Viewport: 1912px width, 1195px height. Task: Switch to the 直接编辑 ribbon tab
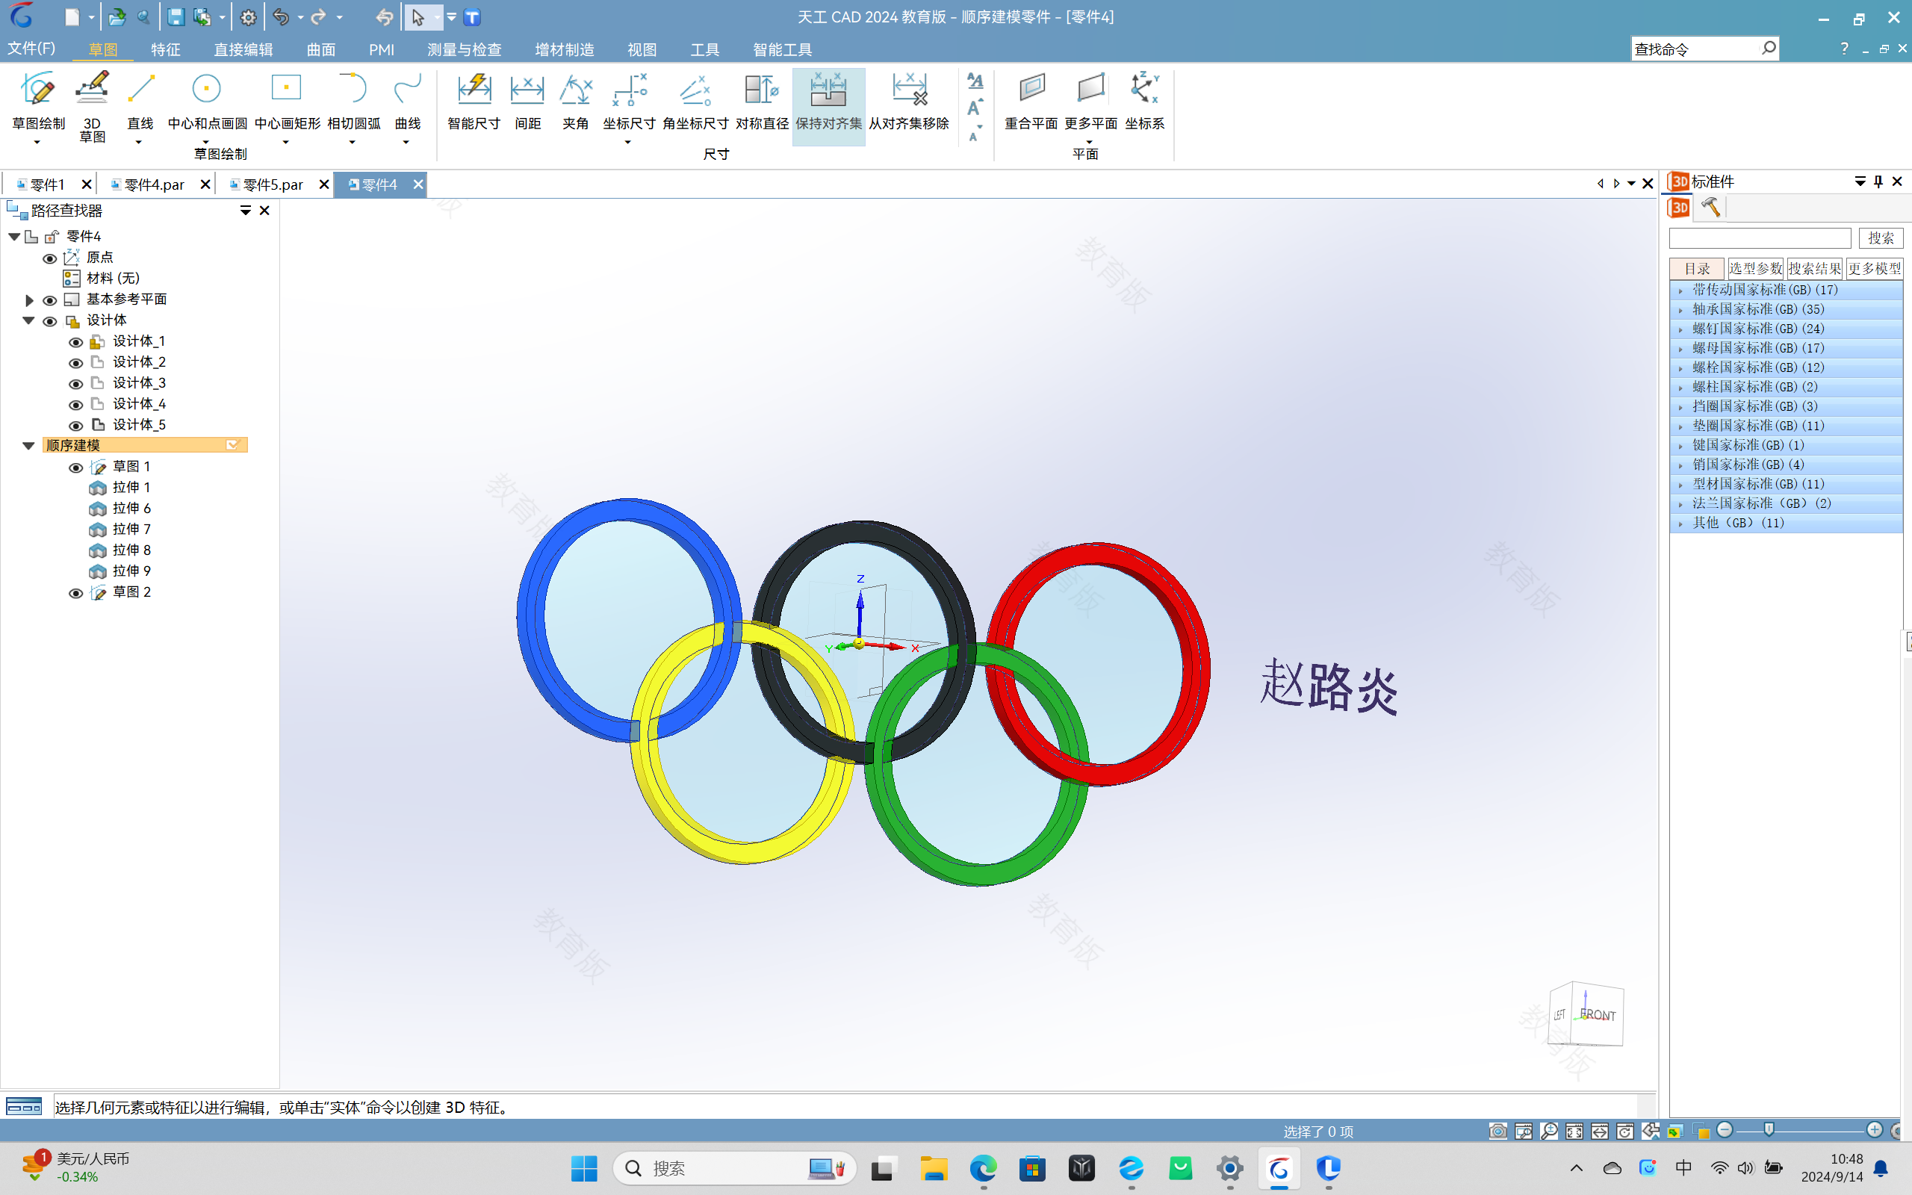click(243, 49)
